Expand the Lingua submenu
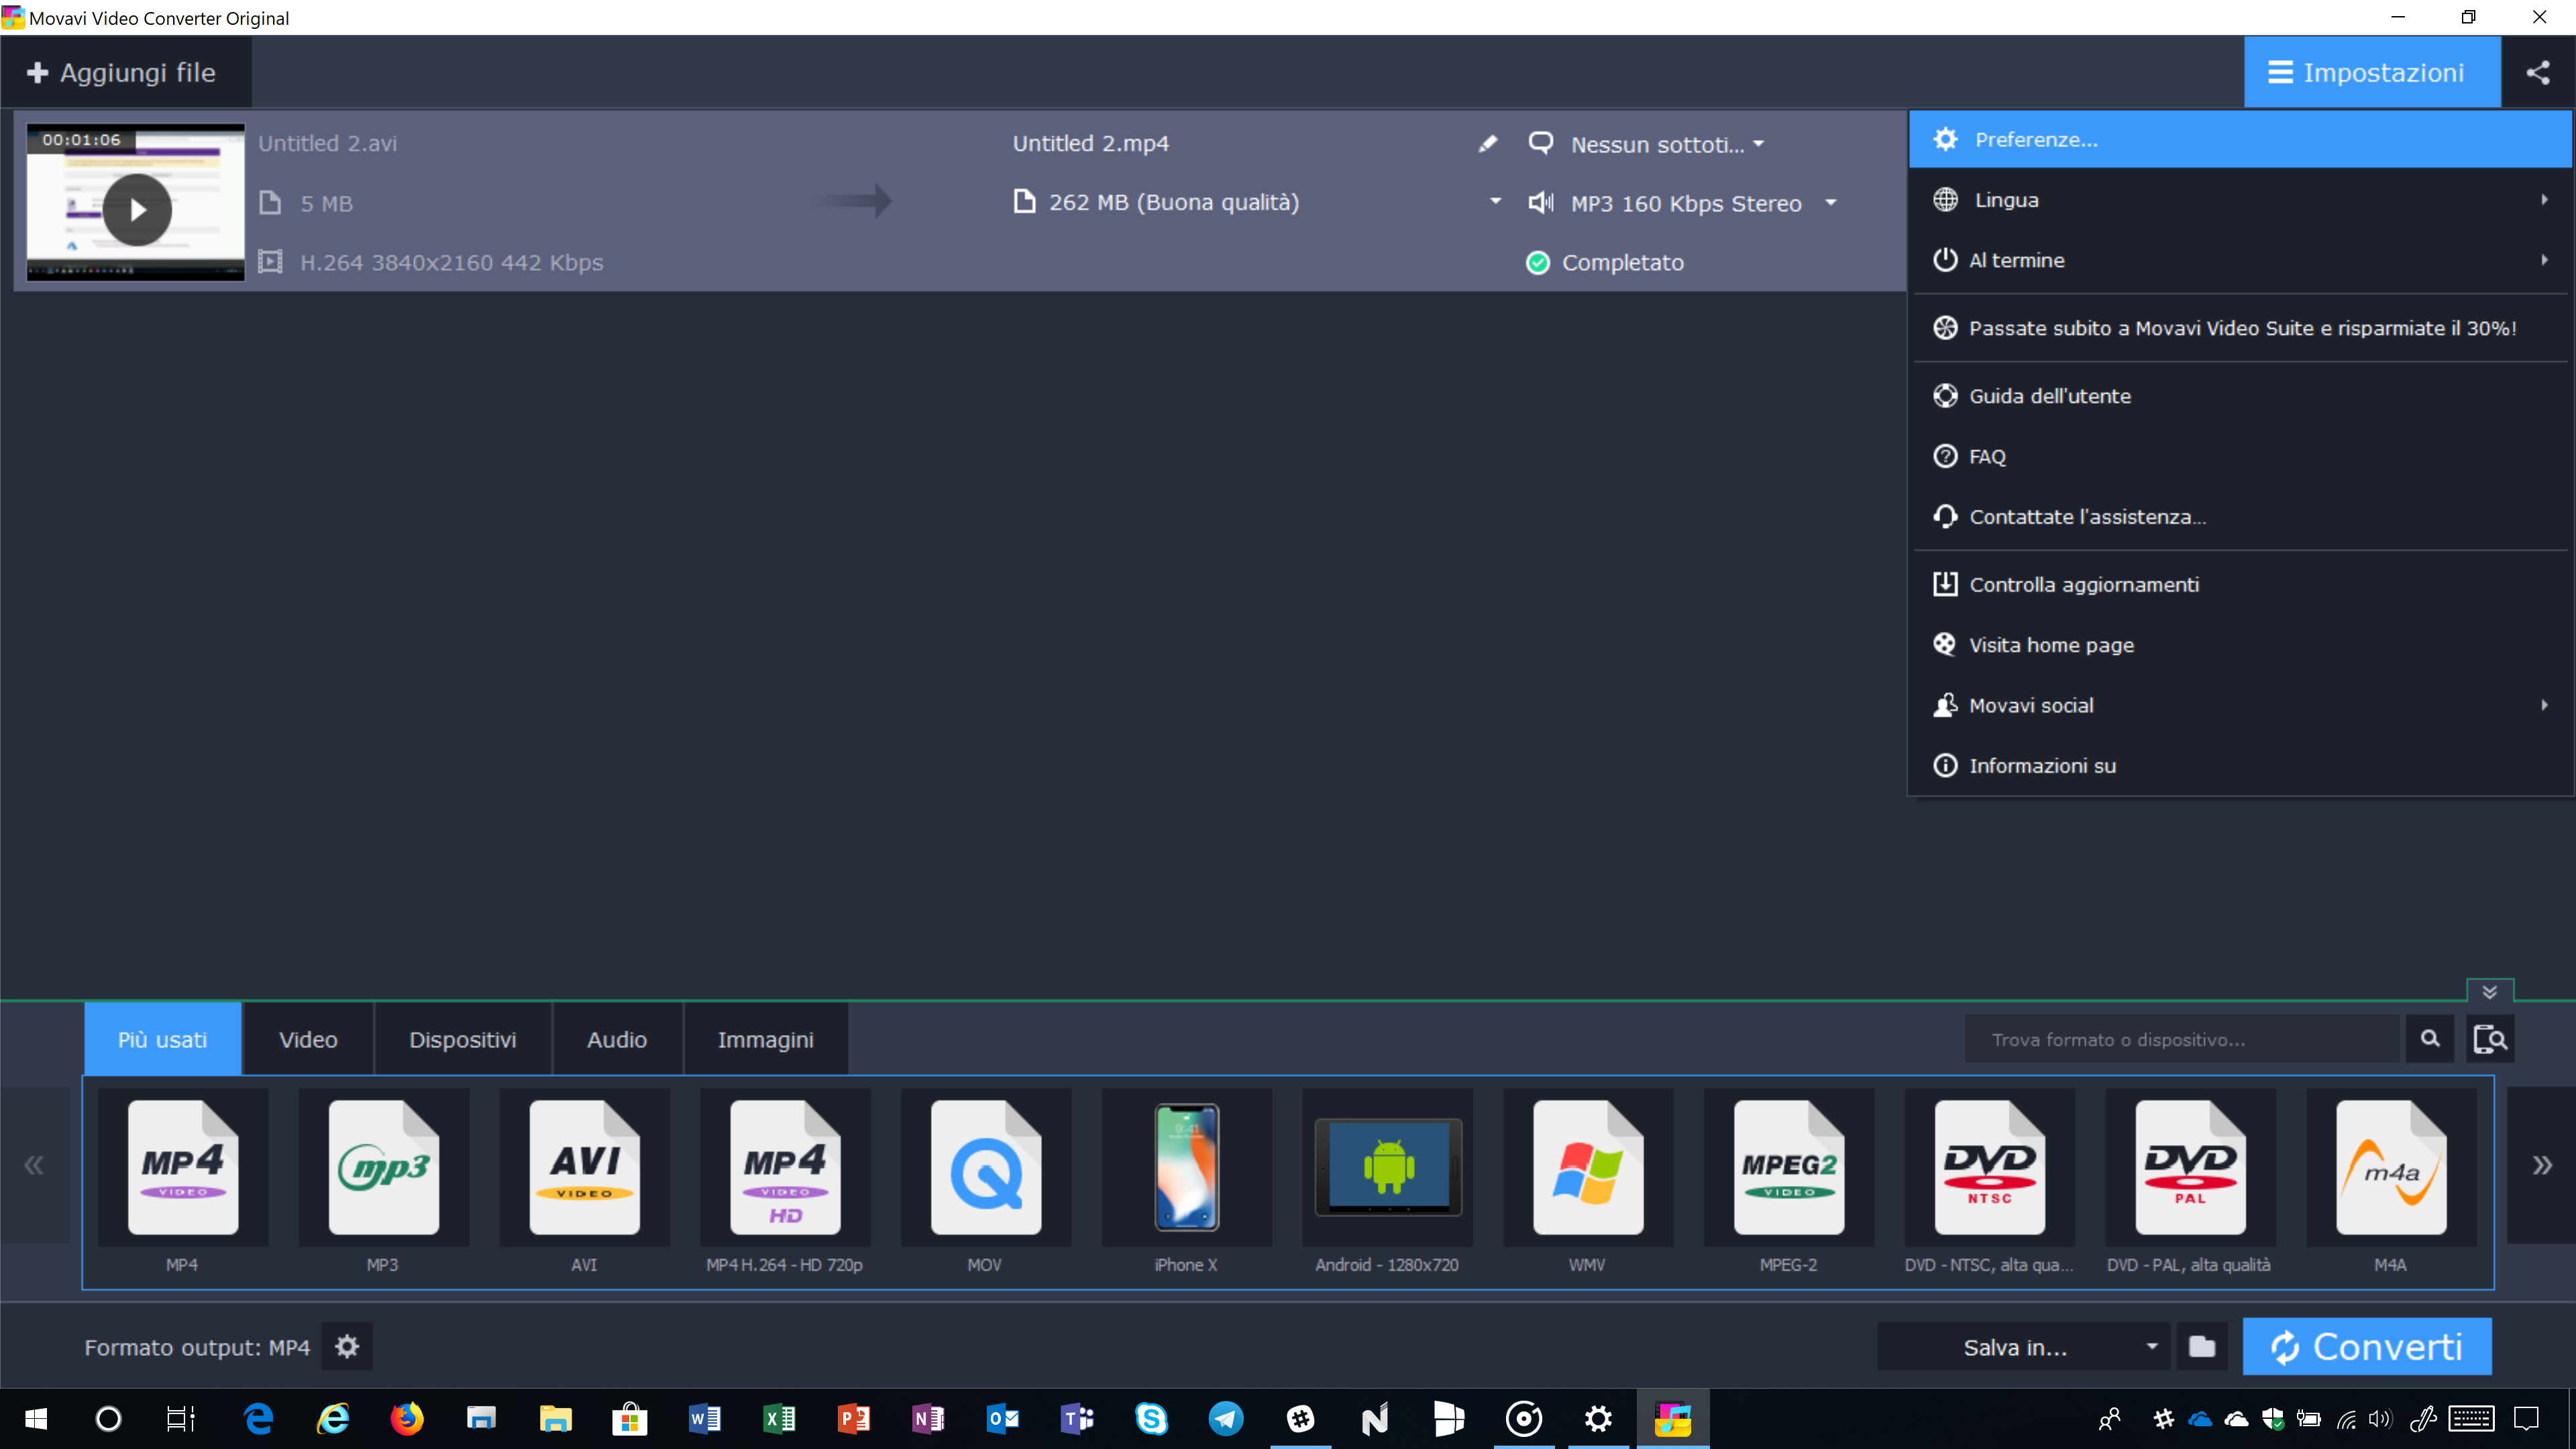The image size is (2576, 1449). tap(2240, 200)
